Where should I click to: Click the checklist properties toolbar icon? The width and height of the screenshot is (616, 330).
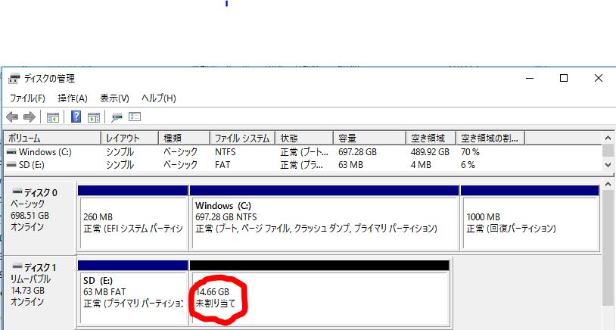pyautogui.click(x=135, y=117)
